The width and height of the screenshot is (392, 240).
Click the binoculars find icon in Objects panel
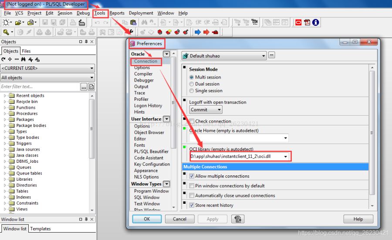coord(24,59)
